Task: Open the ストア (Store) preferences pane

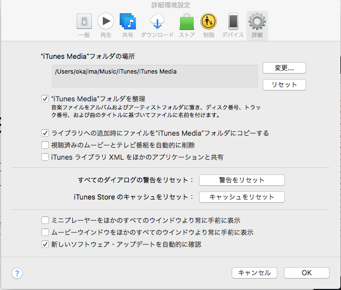Action: [x=187, y=25]
